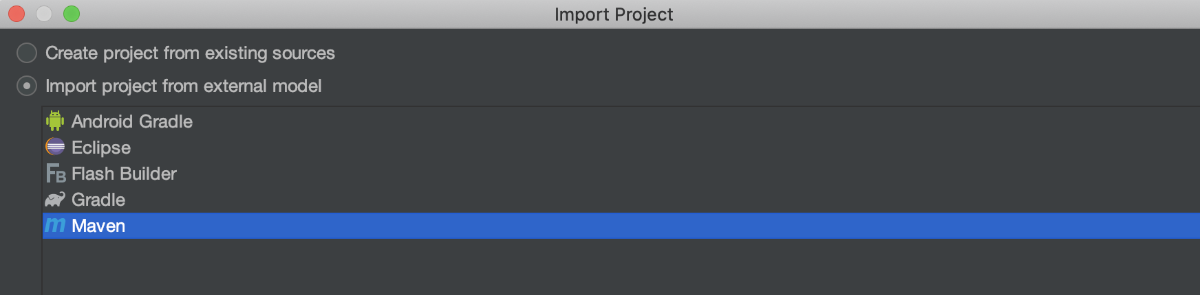Select the Flash Builder text entry
This screenshot has width=1200, height=295.
(x=124, y=174)
